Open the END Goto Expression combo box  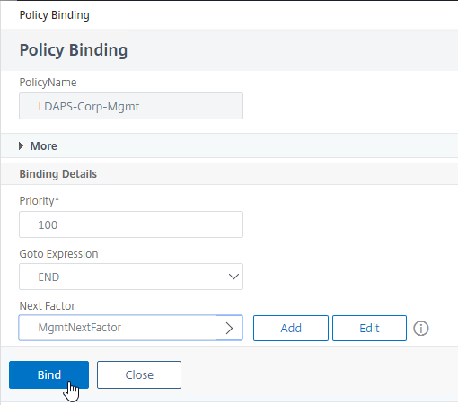tap(131, 277)
